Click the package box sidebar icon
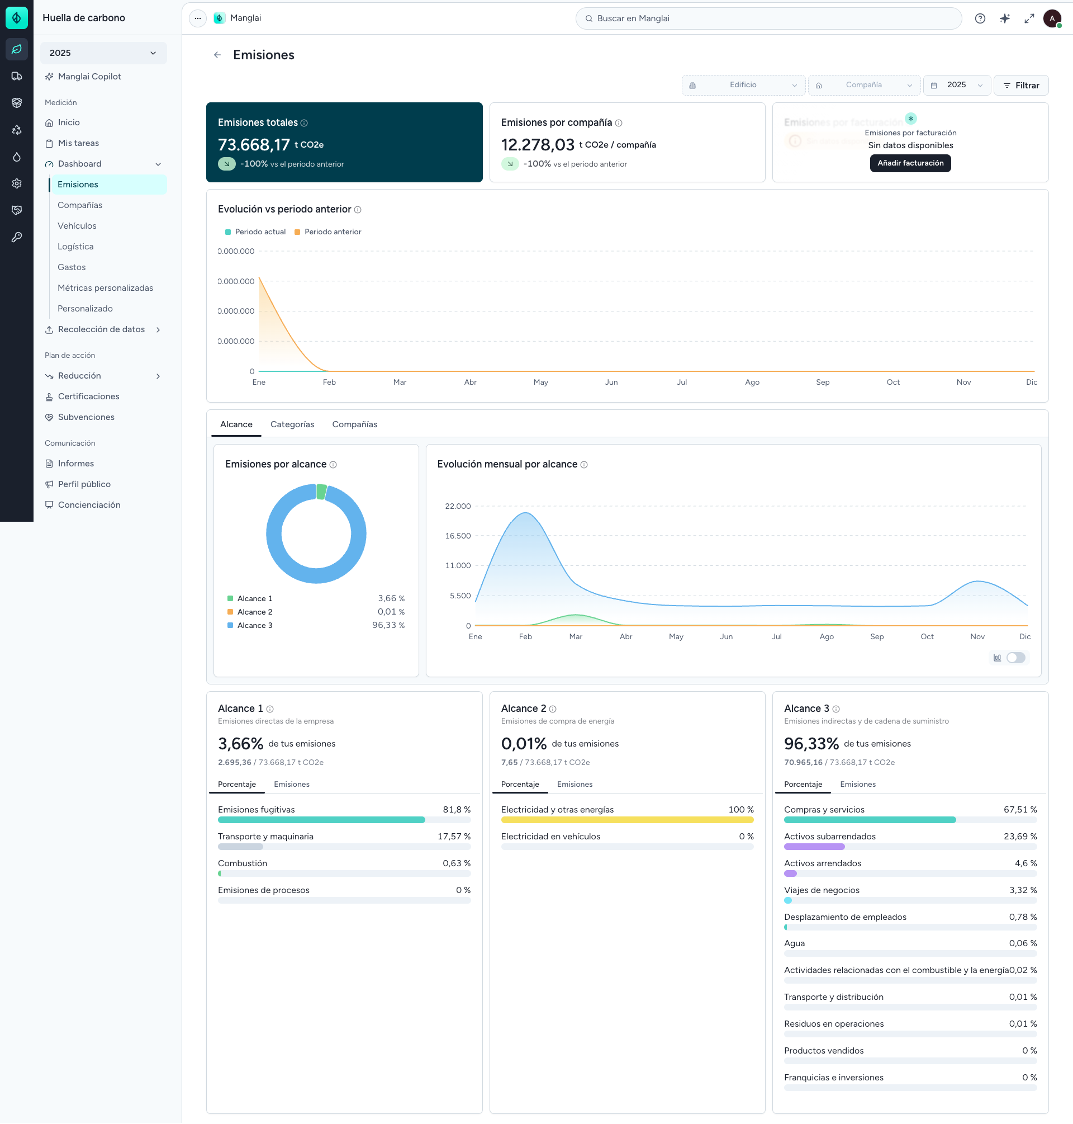Viewport: 1073px width, 1124px height. pyautogui.click(x=17, y=103)
